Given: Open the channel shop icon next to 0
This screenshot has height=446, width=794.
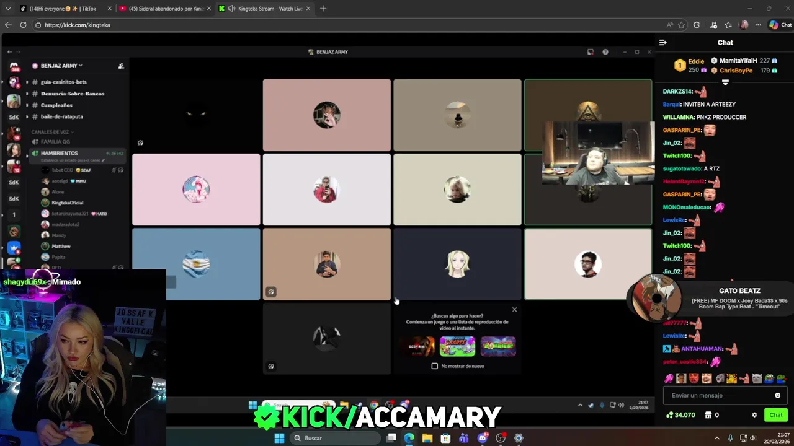Looking at the screenshot, I should [708, 415].
